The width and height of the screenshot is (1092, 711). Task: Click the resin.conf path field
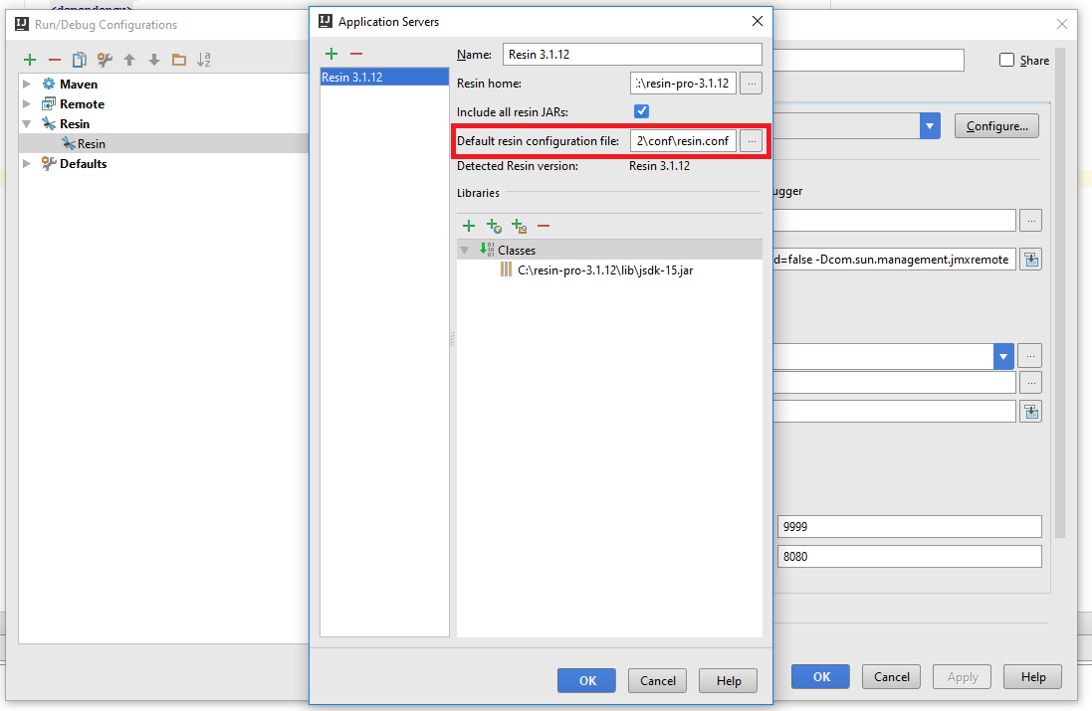683,141
